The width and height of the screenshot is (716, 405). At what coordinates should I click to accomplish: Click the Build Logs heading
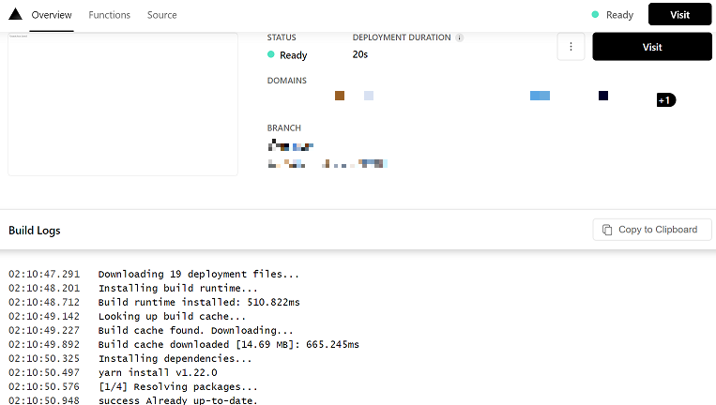click(35, 231)
